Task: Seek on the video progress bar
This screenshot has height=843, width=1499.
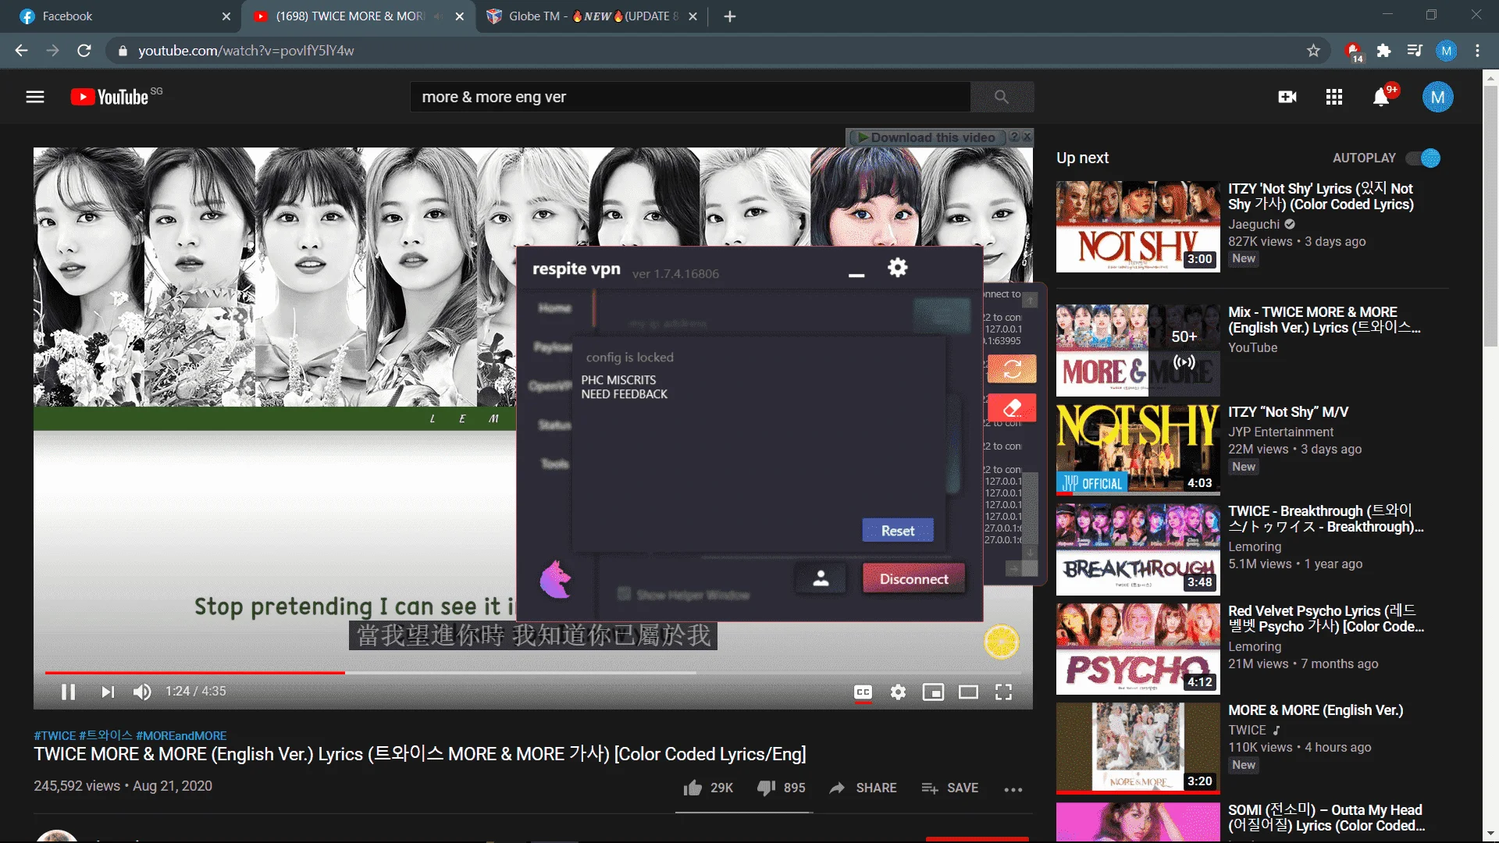Action: (532, 672)
